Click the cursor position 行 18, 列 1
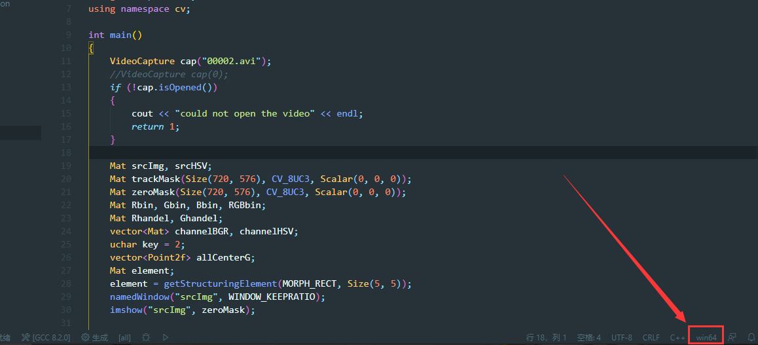 click(x=547, y=337)
